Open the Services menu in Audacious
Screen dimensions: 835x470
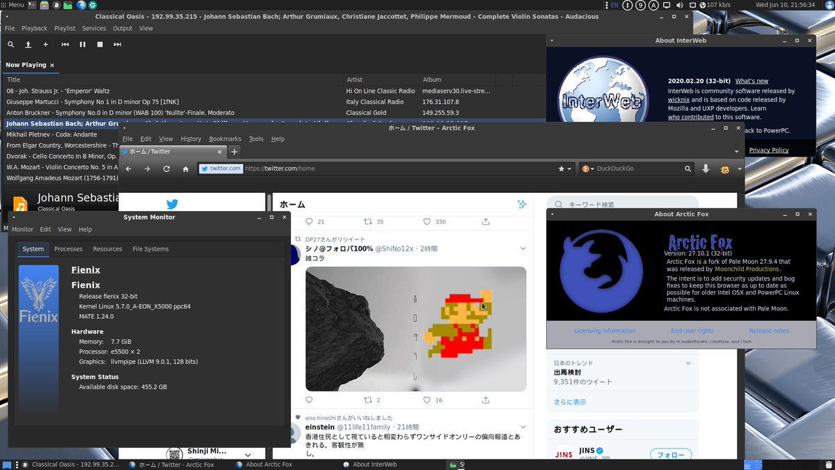tap(94, 29)
